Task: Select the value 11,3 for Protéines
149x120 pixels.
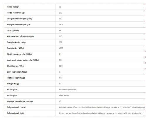Action: click(x=60, y=78)
